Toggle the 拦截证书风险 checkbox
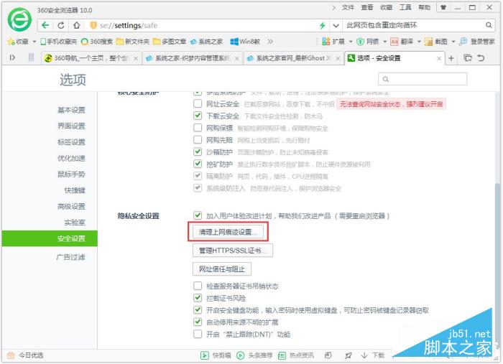 click(198, 298)
